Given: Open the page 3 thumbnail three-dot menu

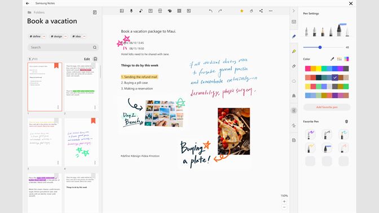Looking at the screenshot, I should click(58, 162).
